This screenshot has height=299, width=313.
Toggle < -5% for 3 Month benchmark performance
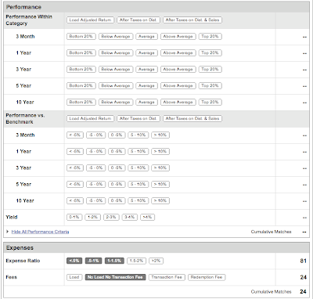point(75,135)
